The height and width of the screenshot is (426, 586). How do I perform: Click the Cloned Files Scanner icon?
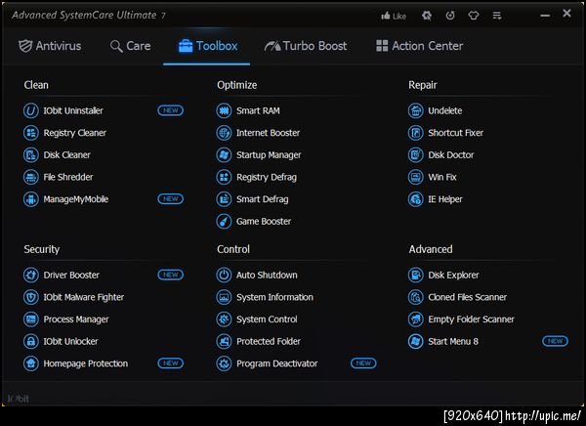click(416, 297)
